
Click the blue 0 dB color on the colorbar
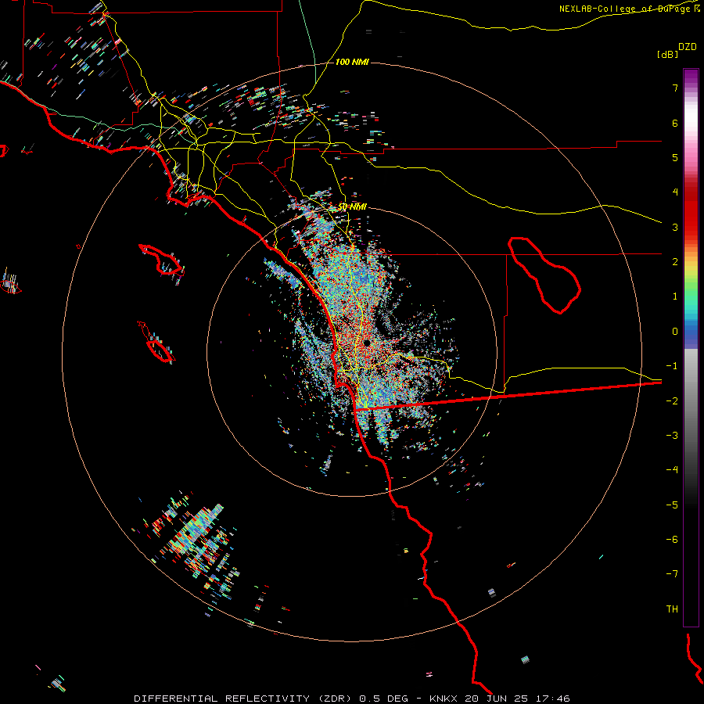(x=691, y=332)
